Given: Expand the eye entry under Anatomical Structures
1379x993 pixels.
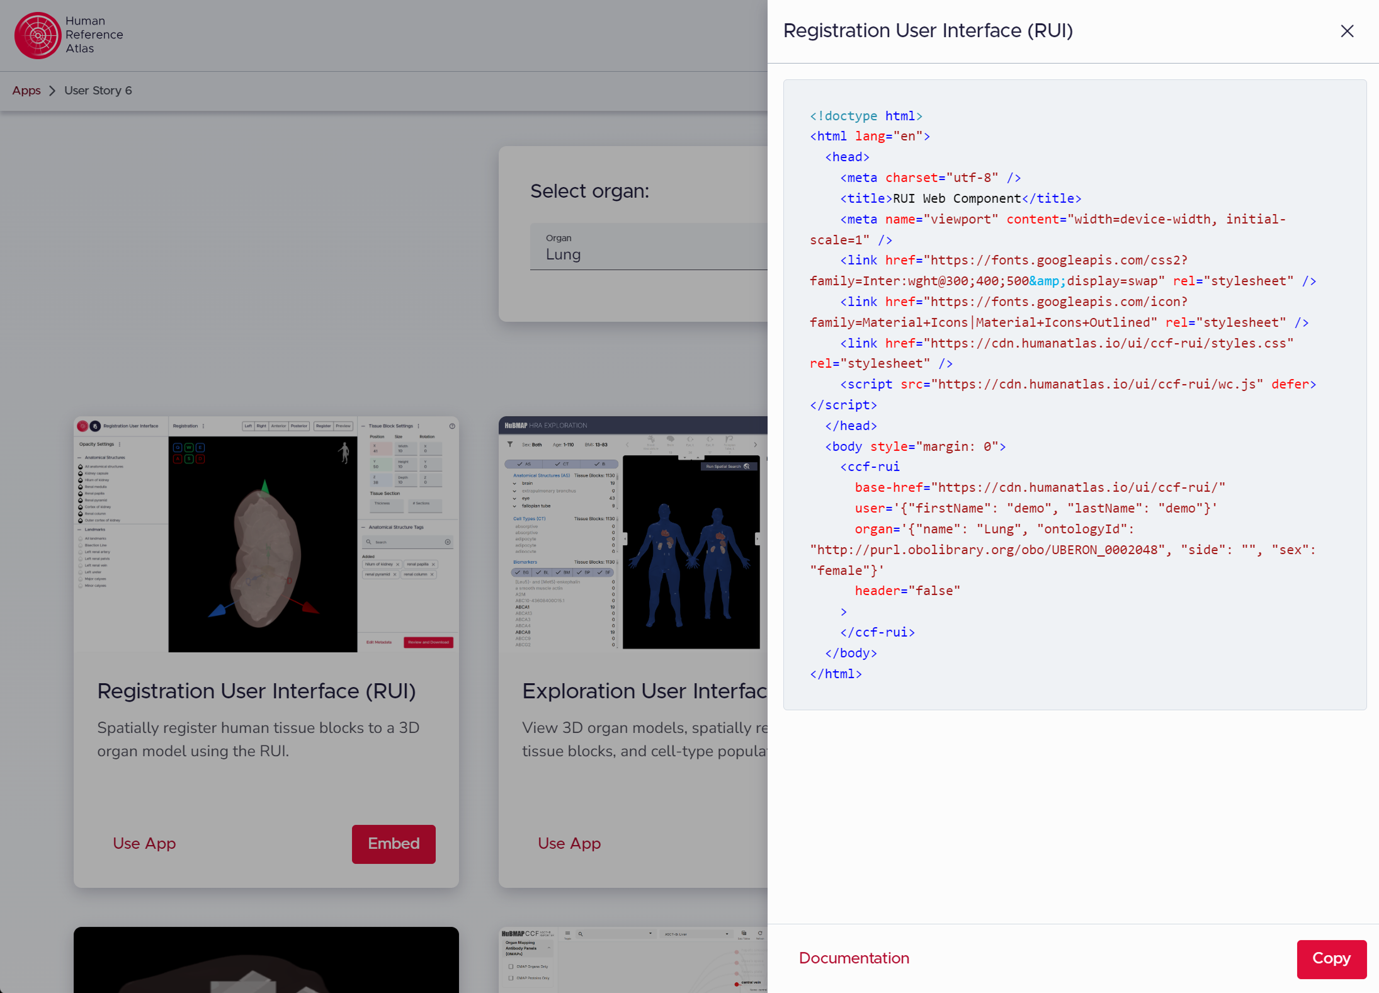Looking at the screenshot, I should point(514,498).
